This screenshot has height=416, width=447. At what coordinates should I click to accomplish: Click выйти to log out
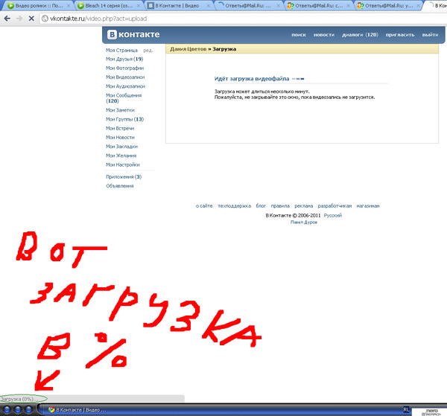430,35
